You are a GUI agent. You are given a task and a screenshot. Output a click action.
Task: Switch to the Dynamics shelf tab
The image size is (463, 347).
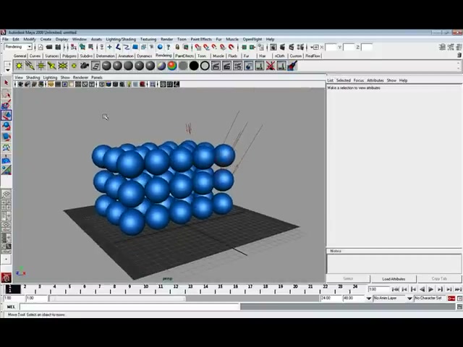click(x=145, y=56)
